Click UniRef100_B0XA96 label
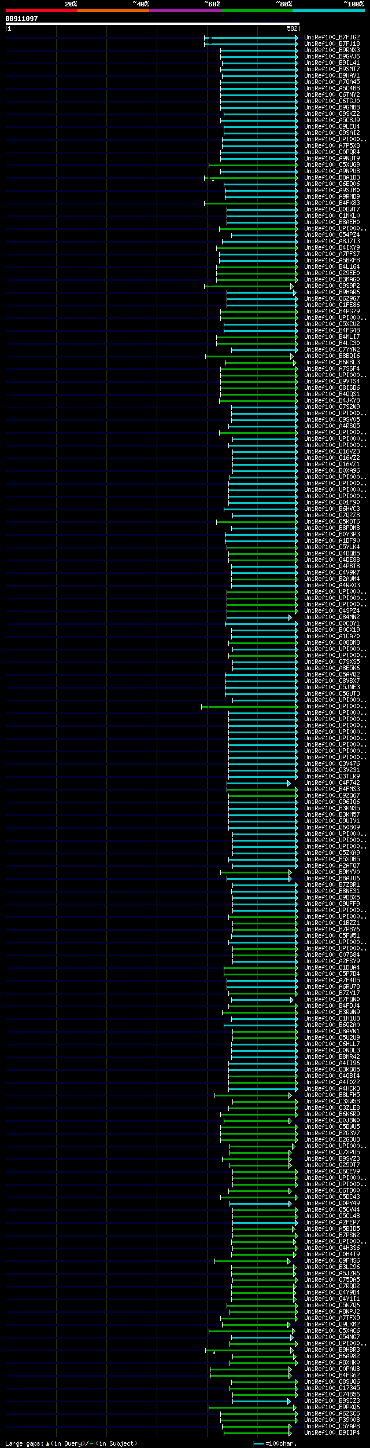 point(332,470)
